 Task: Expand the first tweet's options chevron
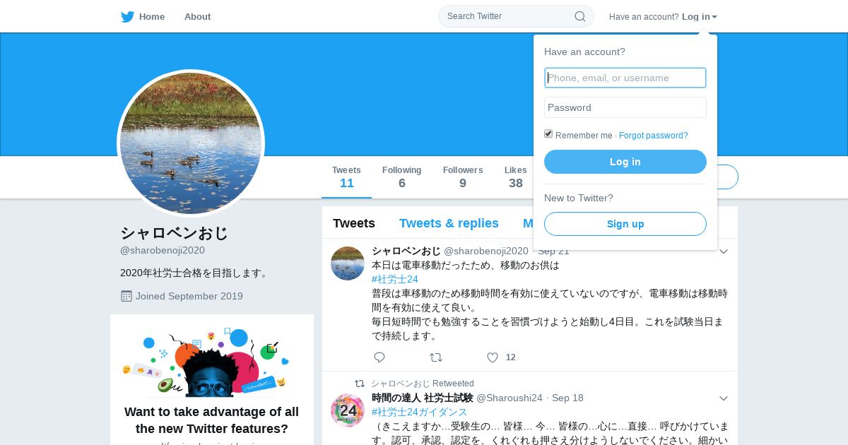724,251
